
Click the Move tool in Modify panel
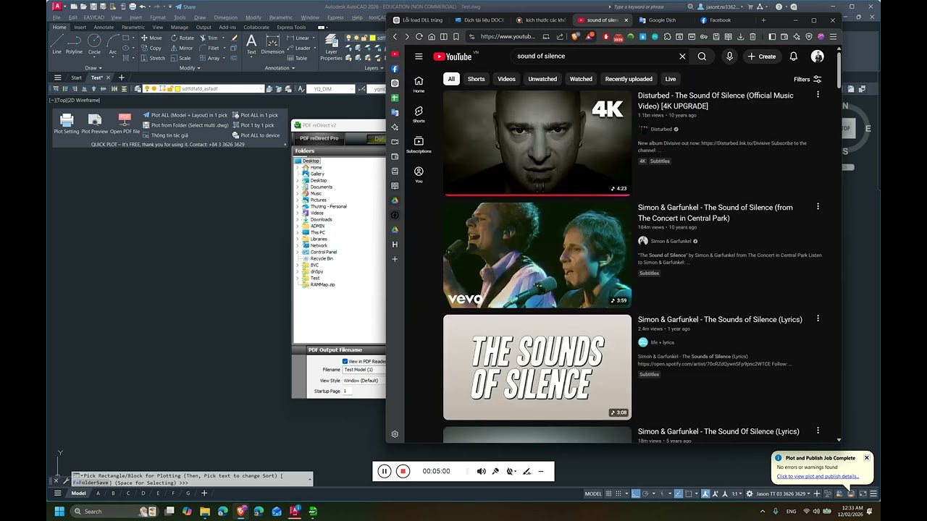point(151,38)
